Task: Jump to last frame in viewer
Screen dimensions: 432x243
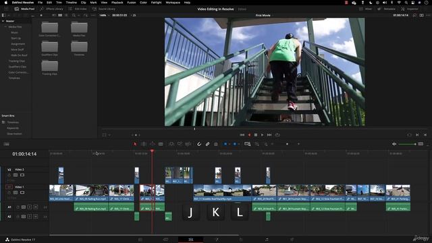Action: pos(269,135)
